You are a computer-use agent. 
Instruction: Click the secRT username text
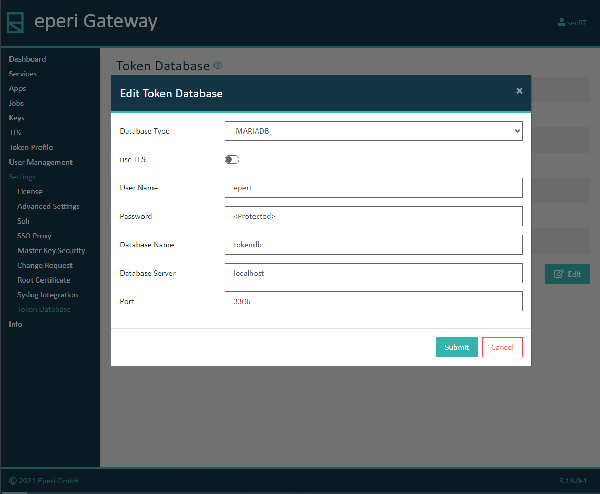tap(577, 23)
